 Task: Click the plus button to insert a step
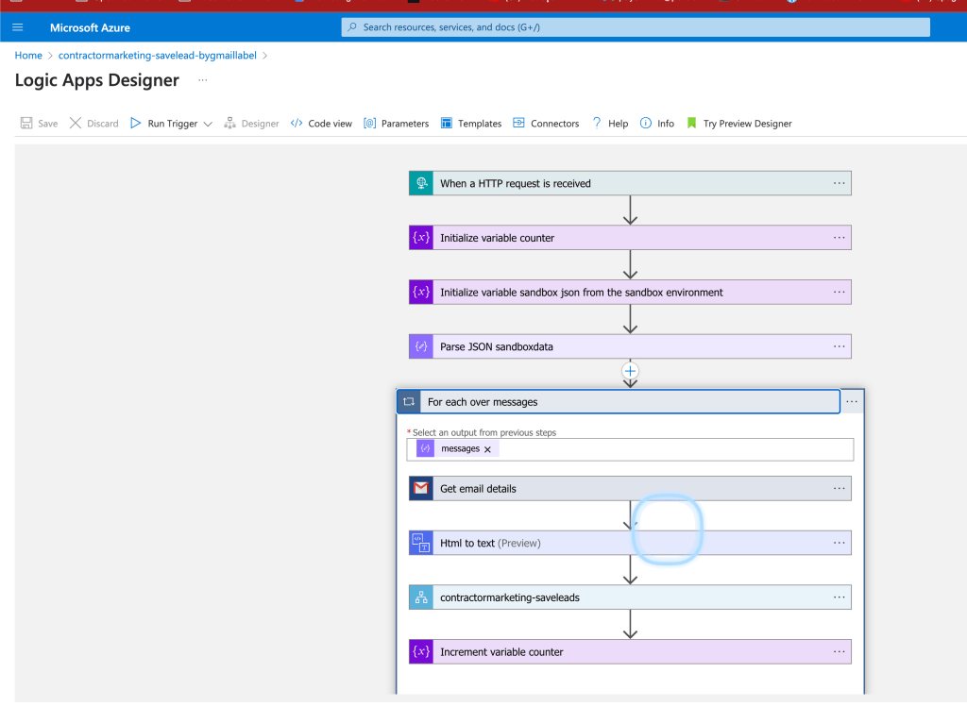(630, 371)
